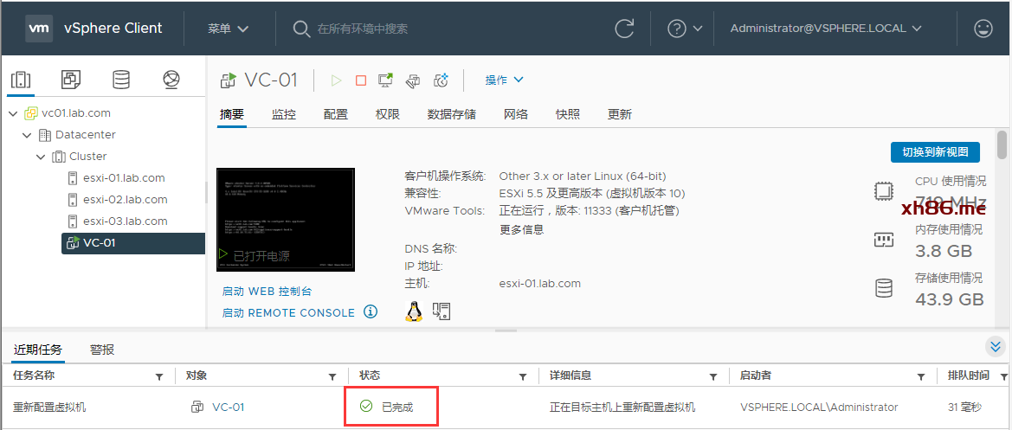Open the 警报 alarms tab
The width and height of the screenshot is (1012, 430).
click(102, 350)
